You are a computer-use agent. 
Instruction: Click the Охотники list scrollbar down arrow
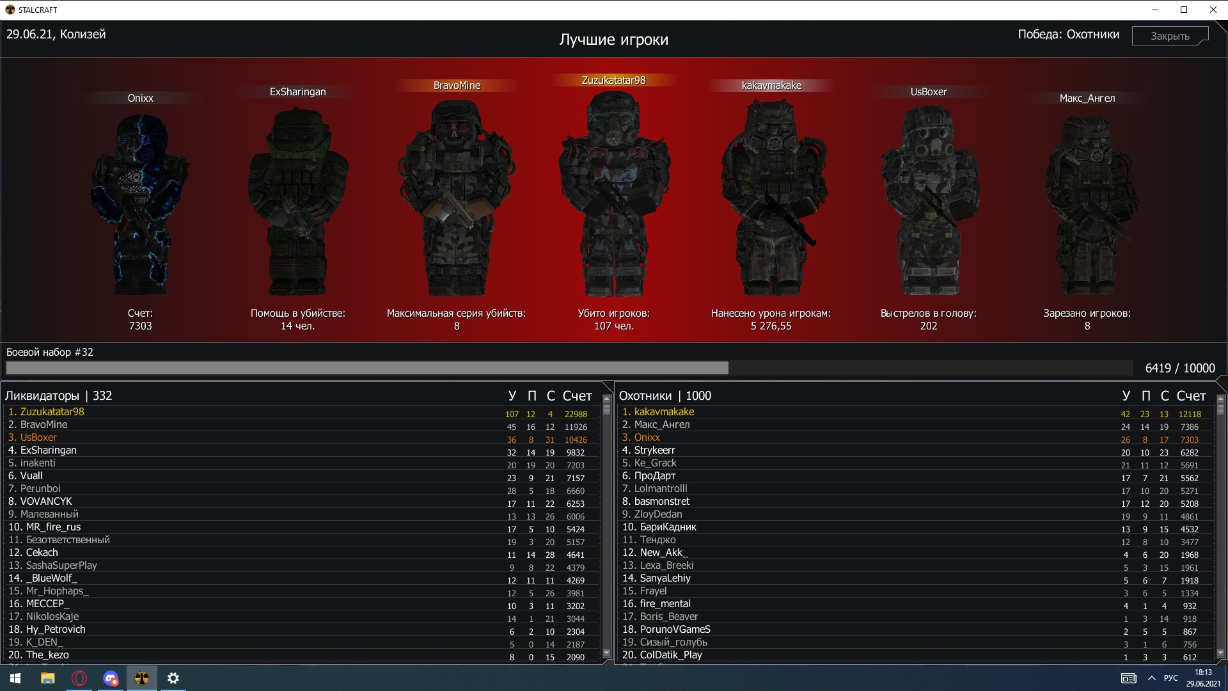click(1220, 653)
